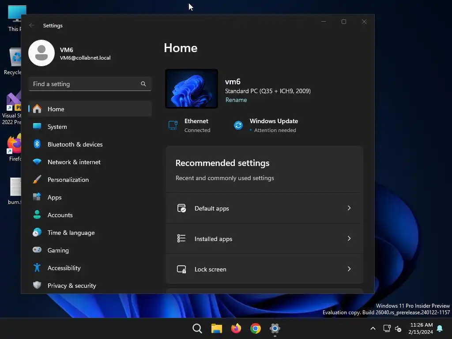452x339 pixels.
Task: Select Personalization in sidebar
Action: coord(90,180)
